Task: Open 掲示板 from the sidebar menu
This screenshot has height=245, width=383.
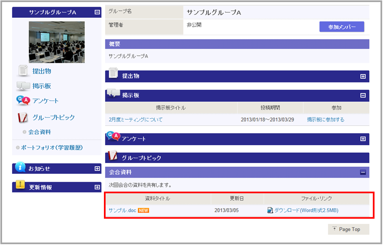Action: [x=42, y=86]
